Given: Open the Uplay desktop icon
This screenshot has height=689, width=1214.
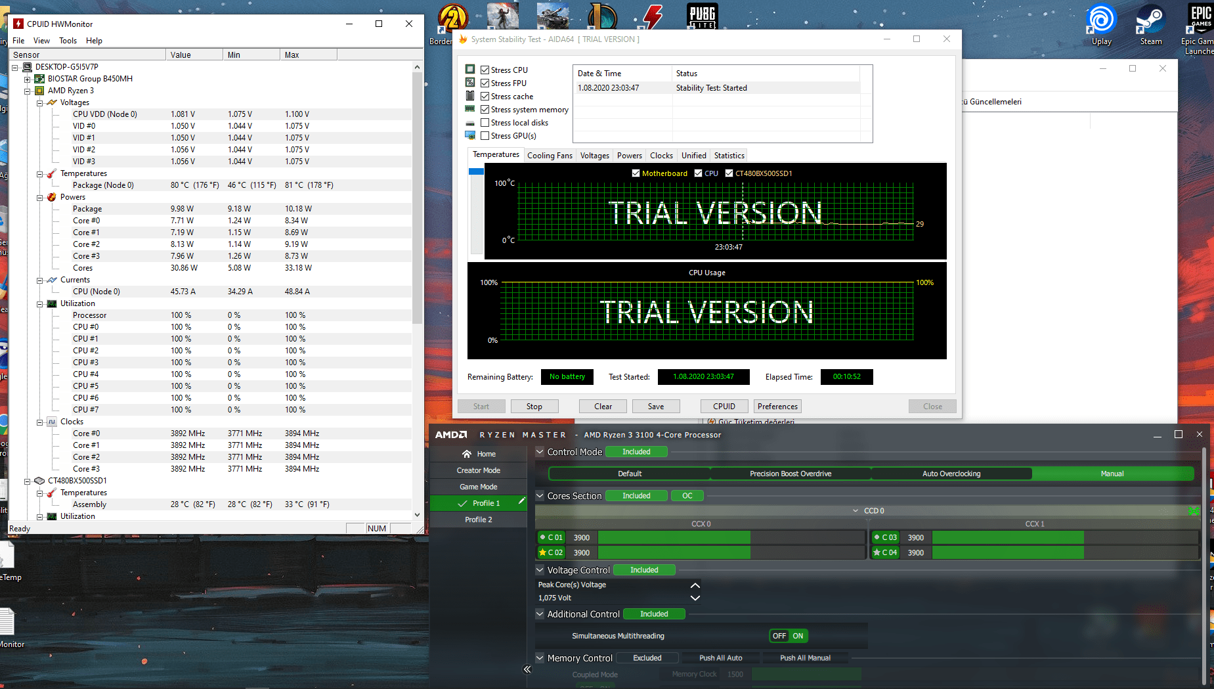Looking at the screenshot, I should tap(1101, 20).
